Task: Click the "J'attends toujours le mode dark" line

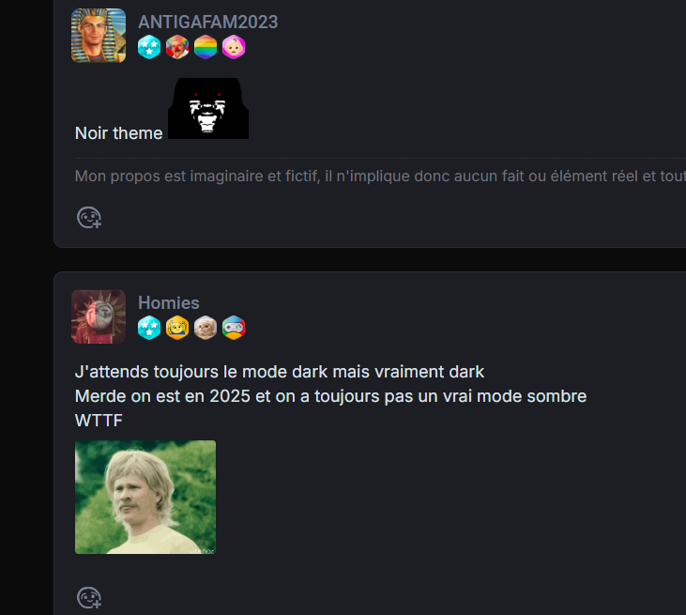Action: click(x=279, y=372)
